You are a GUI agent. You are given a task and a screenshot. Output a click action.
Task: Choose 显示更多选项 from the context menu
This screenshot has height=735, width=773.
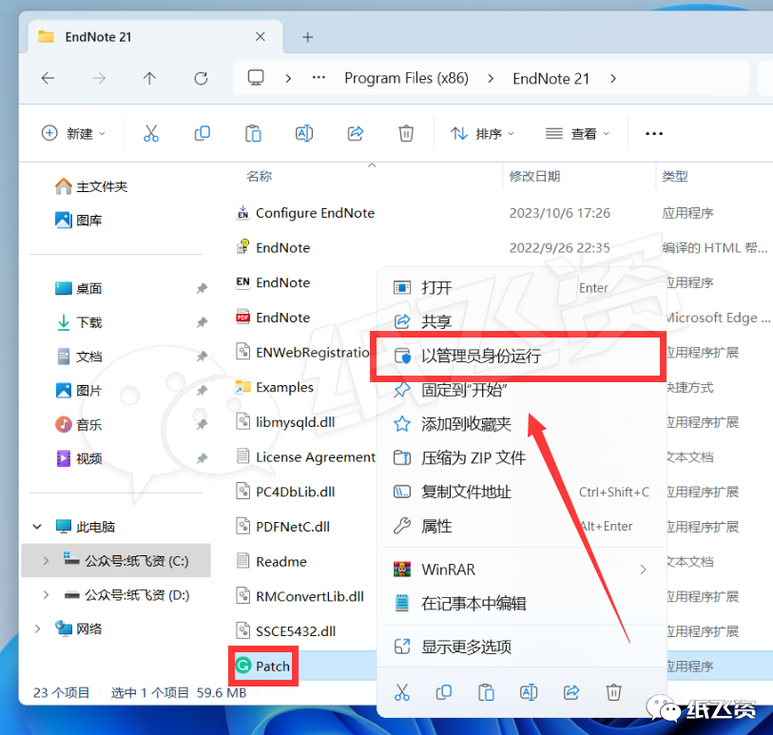pyautogui.click(x=523, y=647)
